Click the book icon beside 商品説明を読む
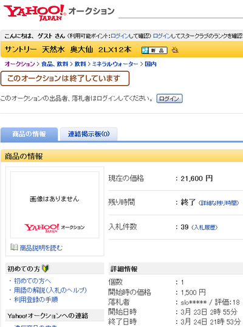 (14, 247)
